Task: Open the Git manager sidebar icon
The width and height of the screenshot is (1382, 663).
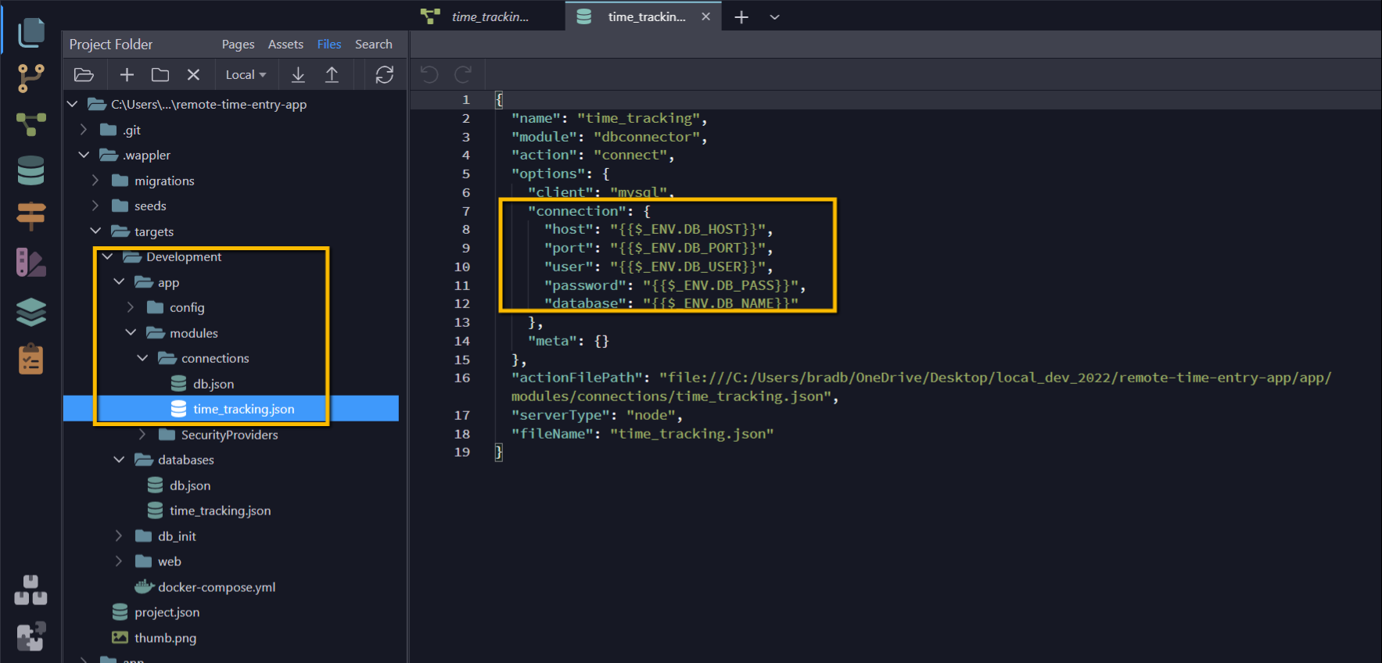Action: pos(31,78)
